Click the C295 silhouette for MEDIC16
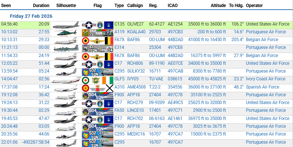293x147 pixels. (66, 135)
